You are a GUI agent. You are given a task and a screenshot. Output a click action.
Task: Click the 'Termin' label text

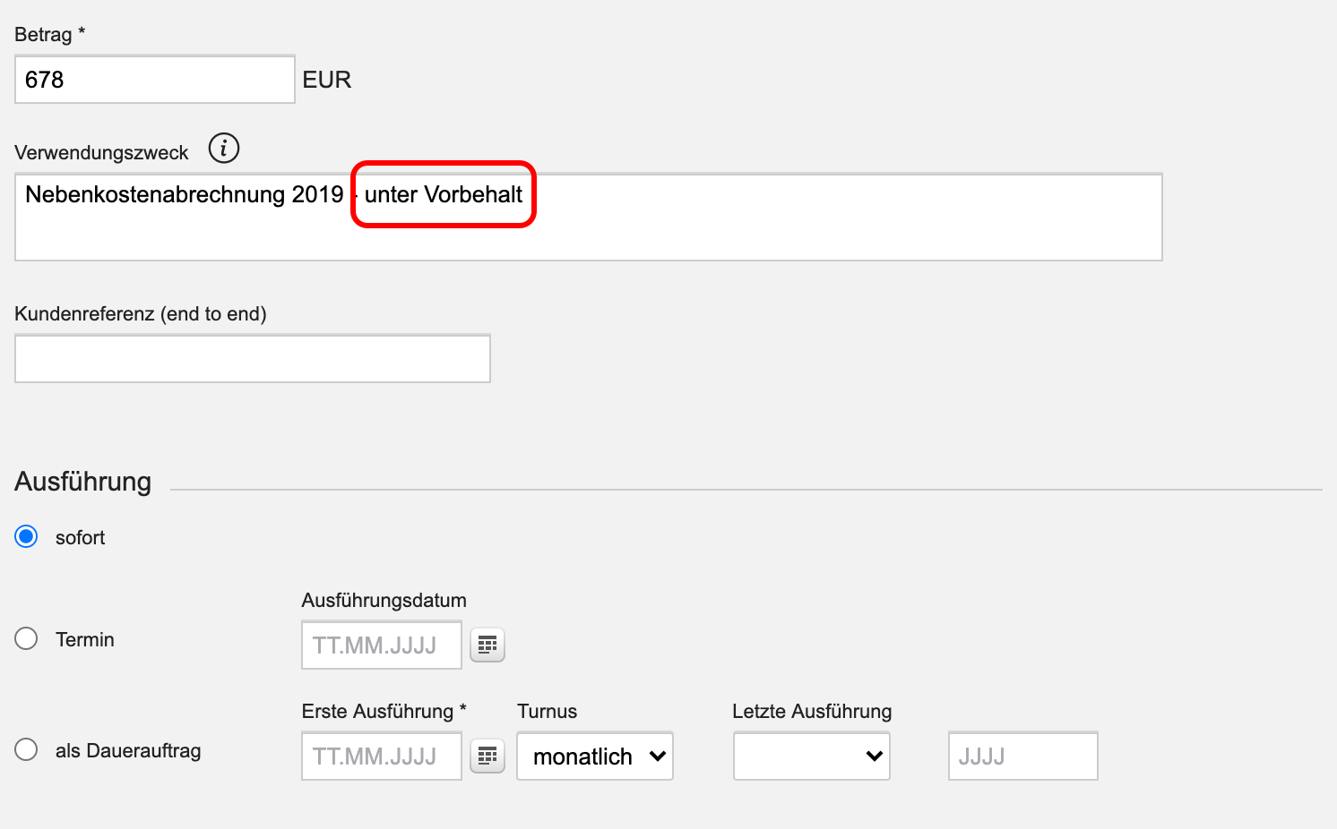click(85, 640)
